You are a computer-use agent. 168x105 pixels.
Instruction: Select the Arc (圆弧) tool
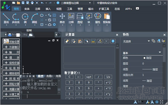click(35, 19)
